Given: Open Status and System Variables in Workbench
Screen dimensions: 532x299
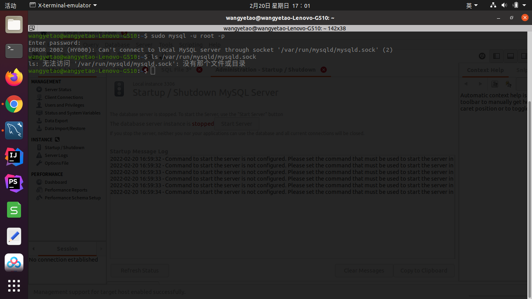Looking at the screenshot, I should point(72,113).
